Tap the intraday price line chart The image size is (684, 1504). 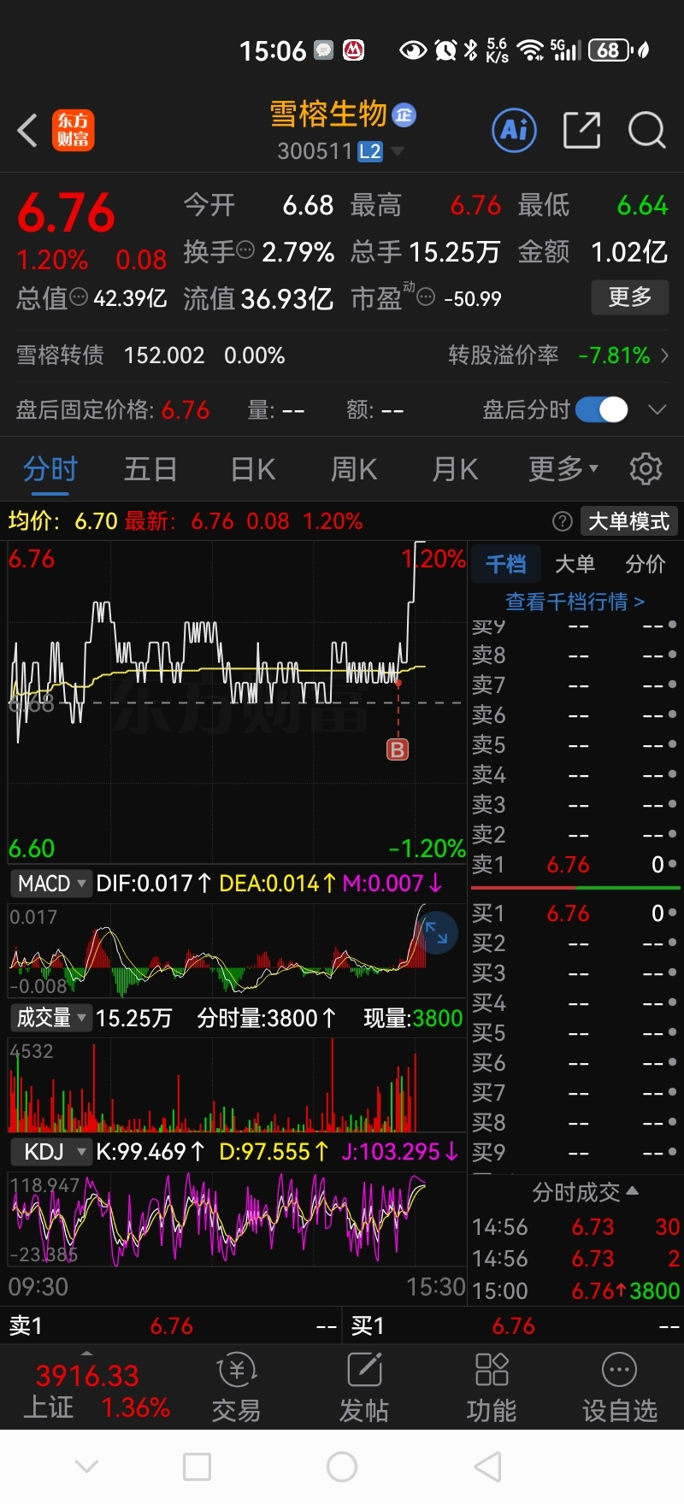[237, 701]
